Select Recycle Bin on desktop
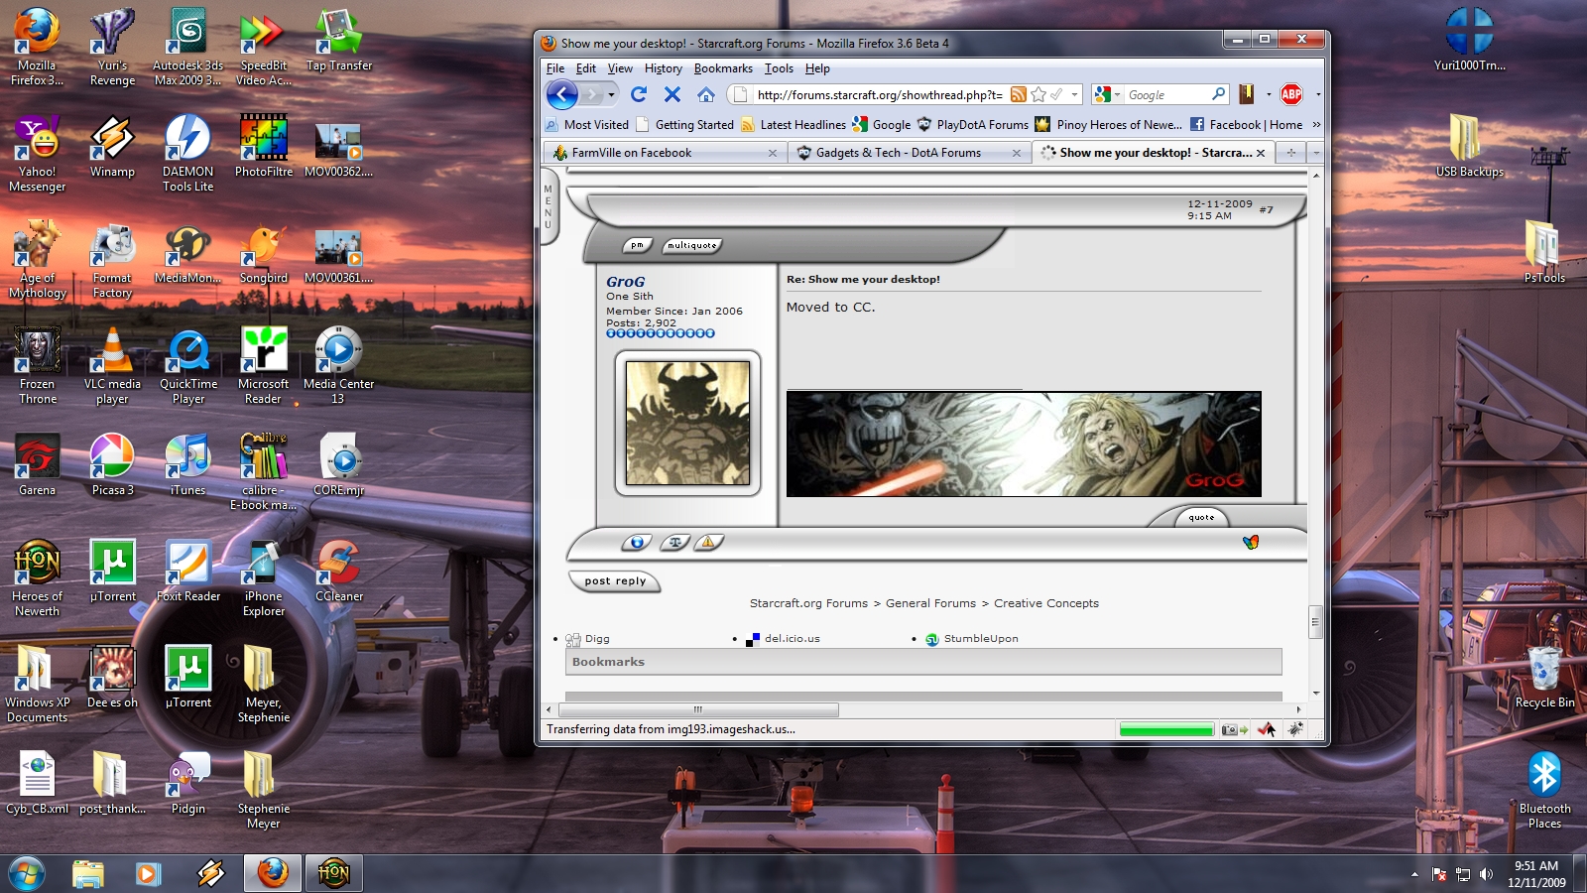 click(1544, 677)
